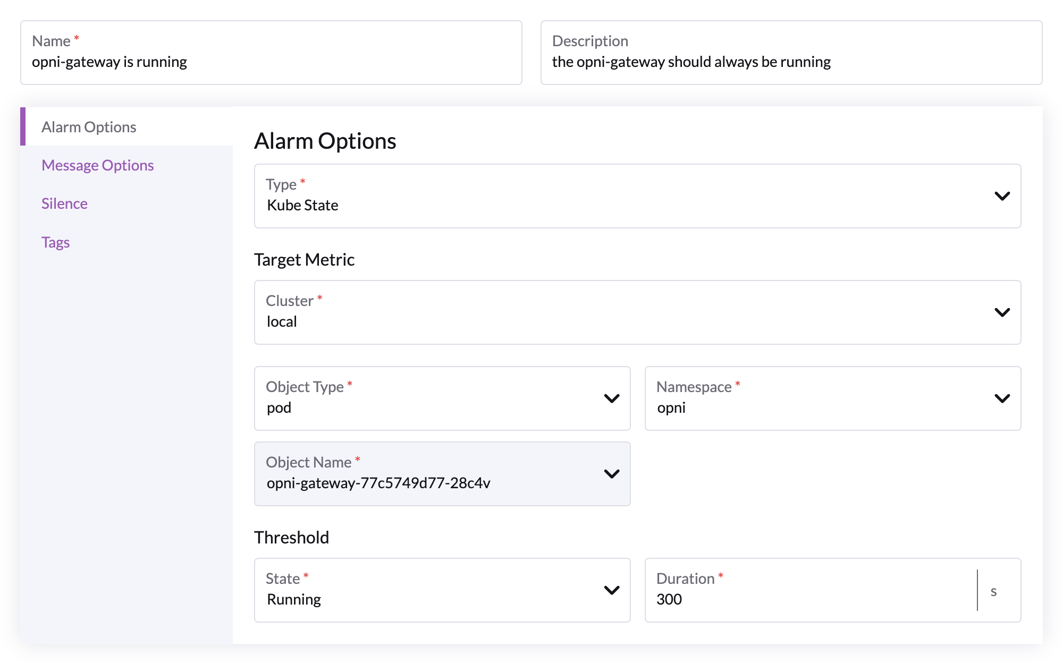Viewport: 1063px width, 663px height.
Task: Click the Alarm Options sidebar icon
Action: (90, 127)
